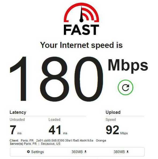The image size is (158, 159).
Task: Click the Secaucus, US server location
Action: point(51,144)
